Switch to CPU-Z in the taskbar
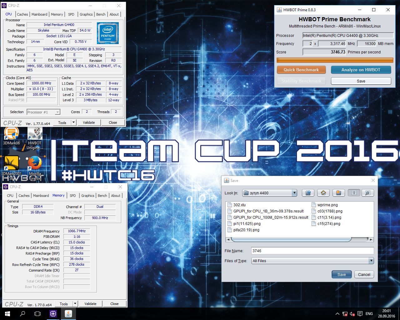 coord(53,314)
